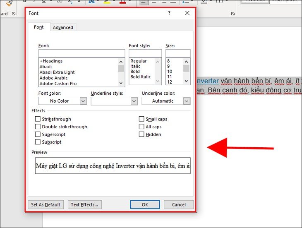Open the Clipboard pane launcher arrow

(x=14, y=14)
